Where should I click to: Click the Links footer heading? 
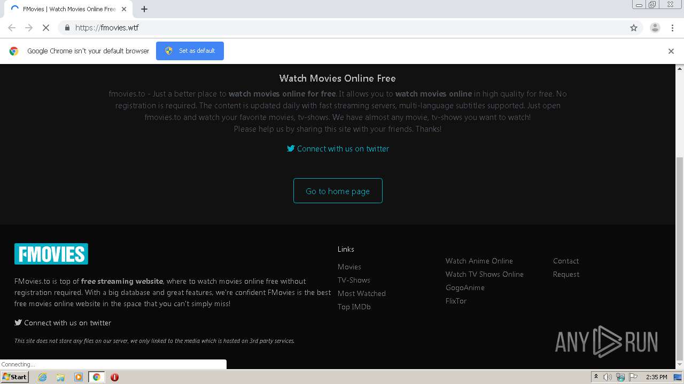click(346, 249)
